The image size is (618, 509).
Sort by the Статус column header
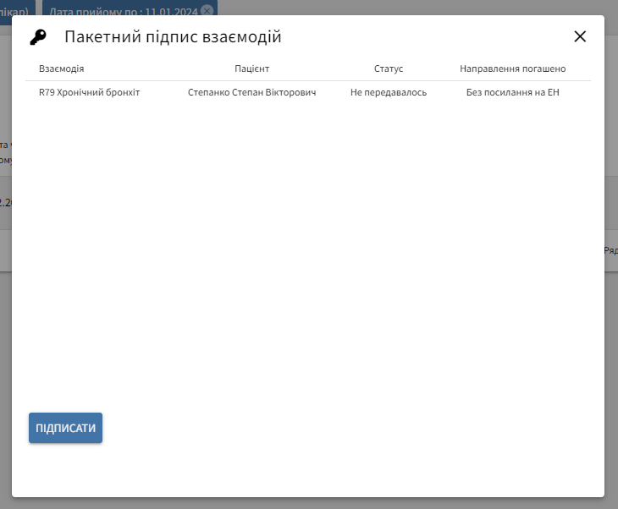point(389,68)
